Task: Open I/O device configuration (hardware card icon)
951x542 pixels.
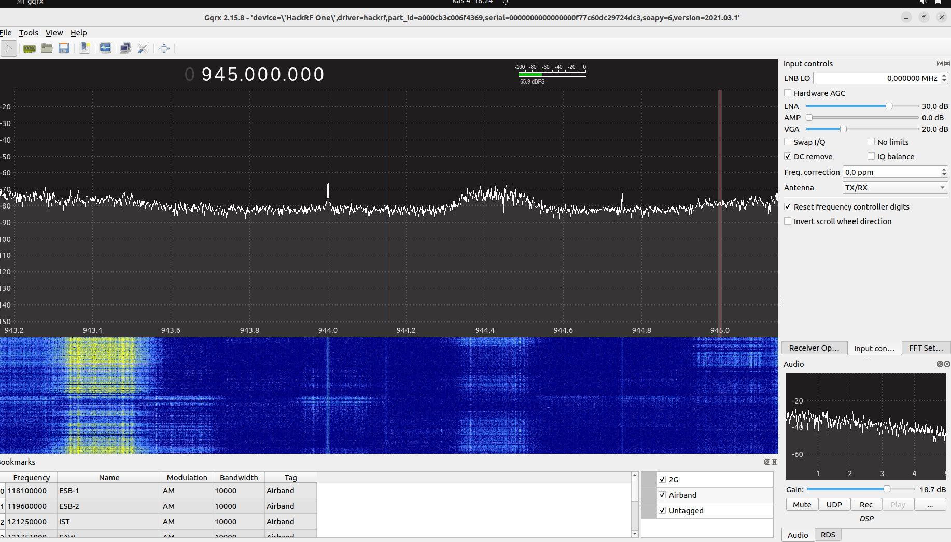Action: (30, 48)
